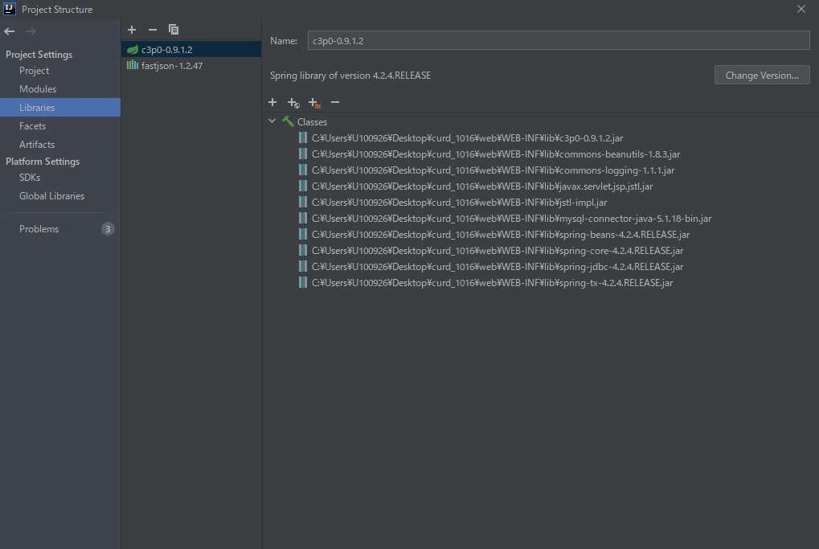Image resolution: width=819 pixels, height=549 pixels.
Task: Open the Global Libraries settings
Action: [x=60, y=196]
